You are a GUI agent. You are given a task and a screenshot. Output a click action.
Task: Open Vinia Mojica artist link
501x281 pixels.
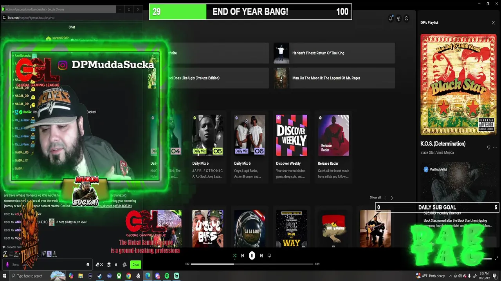tap(445, 153)
